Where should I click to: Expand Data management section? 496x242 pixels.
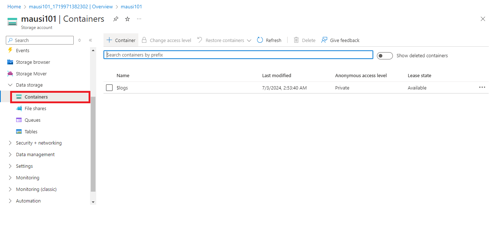pos(10,154)
